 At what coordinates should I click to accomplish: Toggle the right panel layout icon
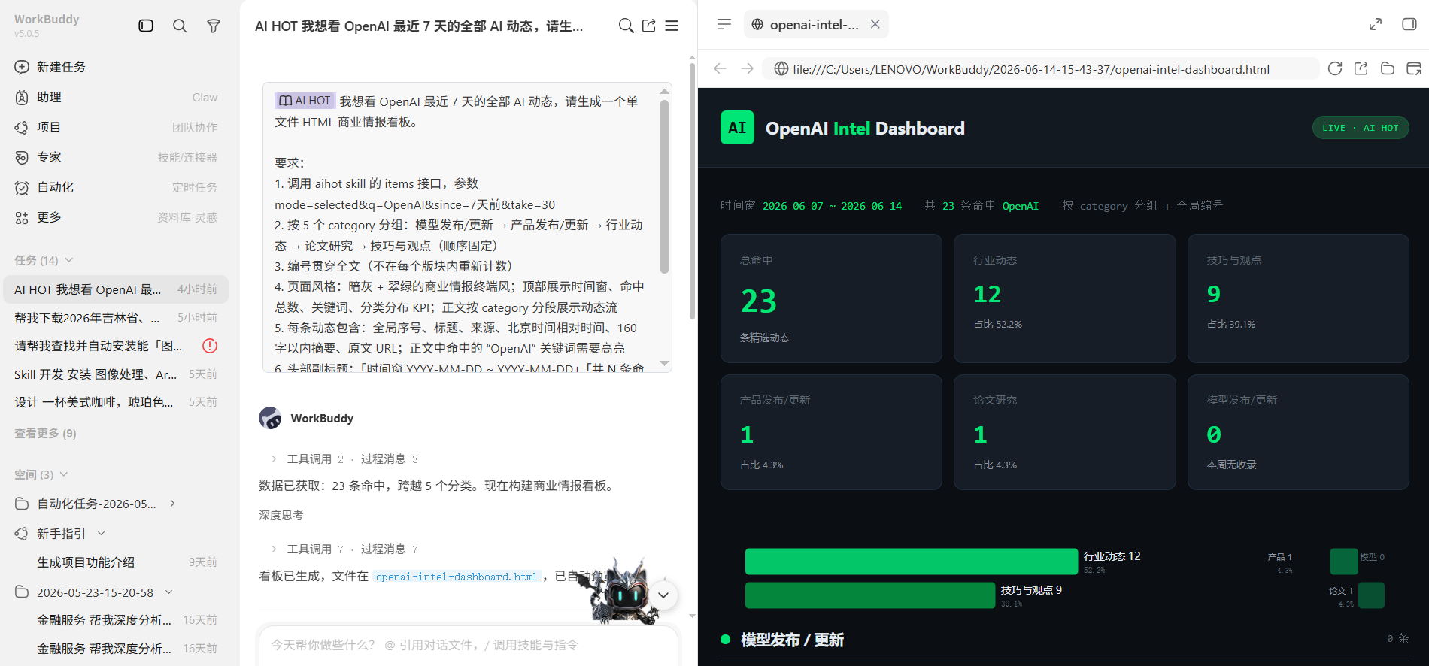click(1409, 24)
